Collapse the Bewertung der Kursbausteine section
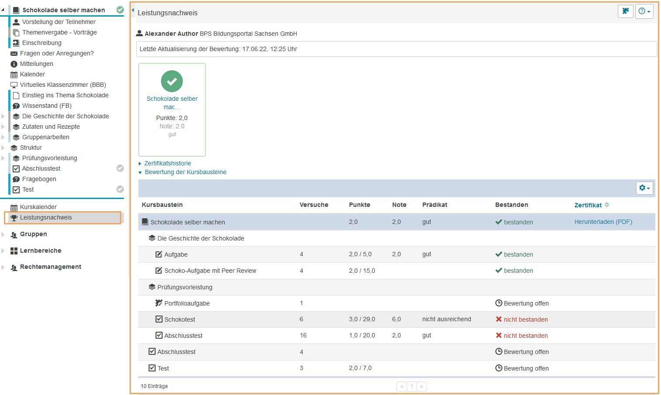Image resolution: width=661 pixels, height=395 pixels. (185, 172)
